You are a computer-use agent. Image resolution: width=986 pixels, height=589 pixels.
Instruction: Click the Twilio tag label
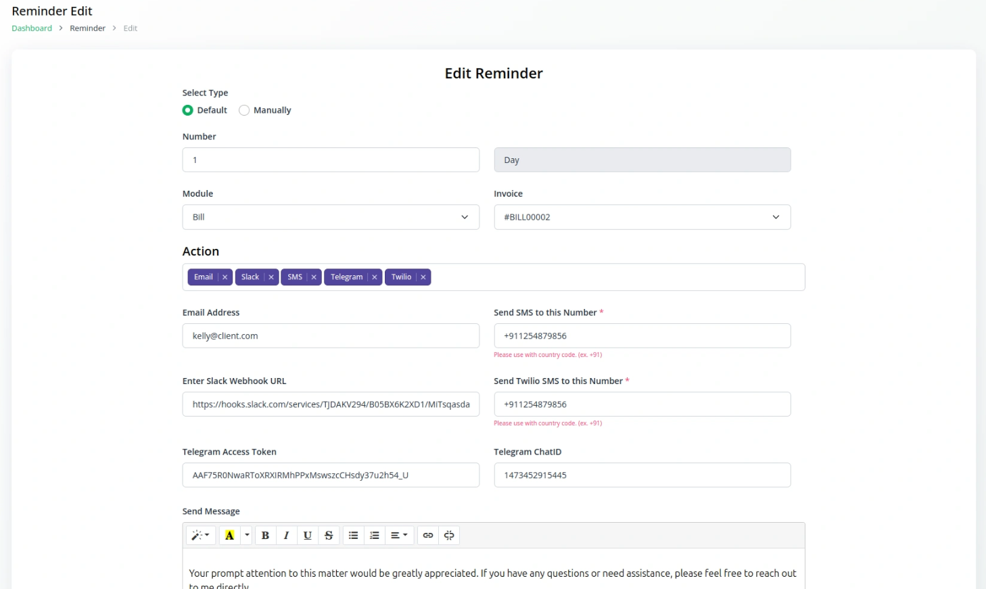point(401,277)
